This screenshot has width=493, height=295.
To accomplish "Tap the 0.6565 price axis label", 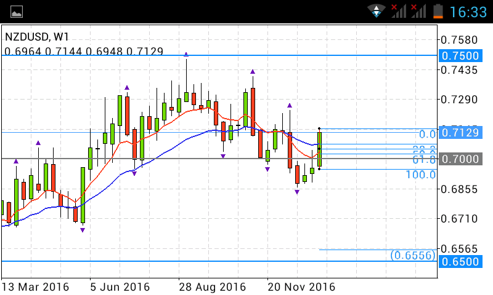I will coord(459,249).
